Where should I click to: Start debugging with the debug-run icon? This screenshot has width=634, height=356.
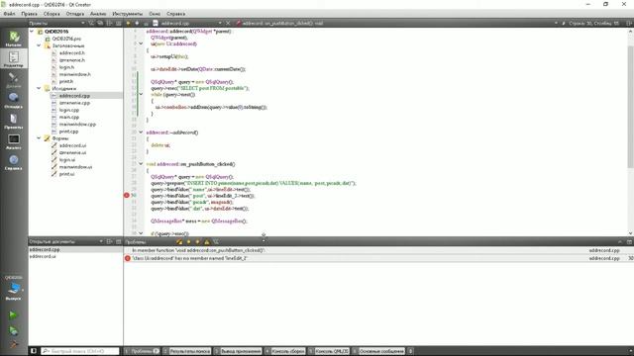tap(13, 331)
